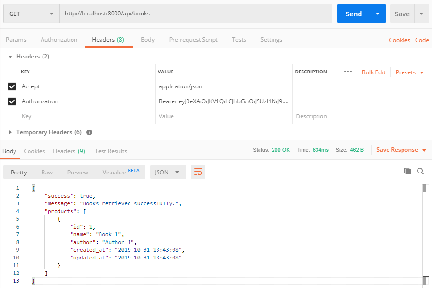Open the response Cookies tab

(34, 151)
